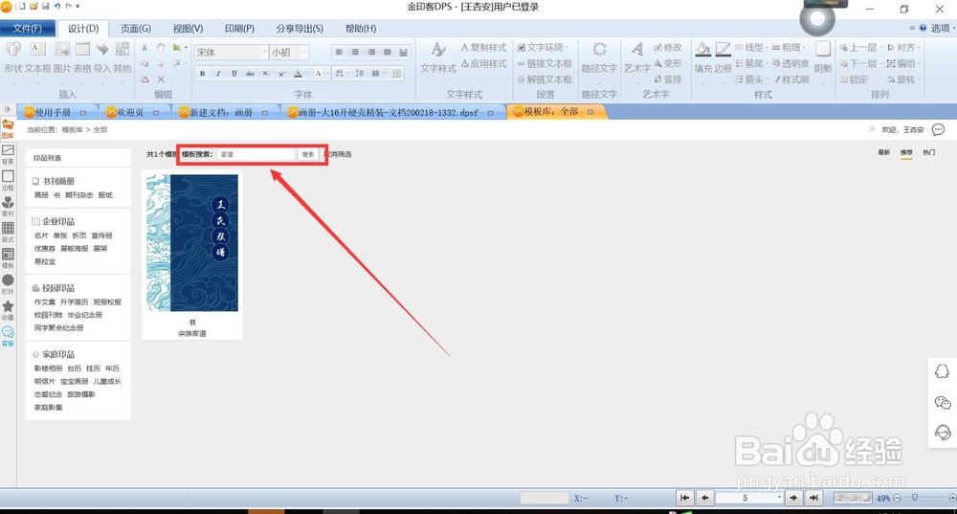Apply underline formatting with U button
Image resolution: width=957 pixels, height=514 pixels.
coord(234,74)
